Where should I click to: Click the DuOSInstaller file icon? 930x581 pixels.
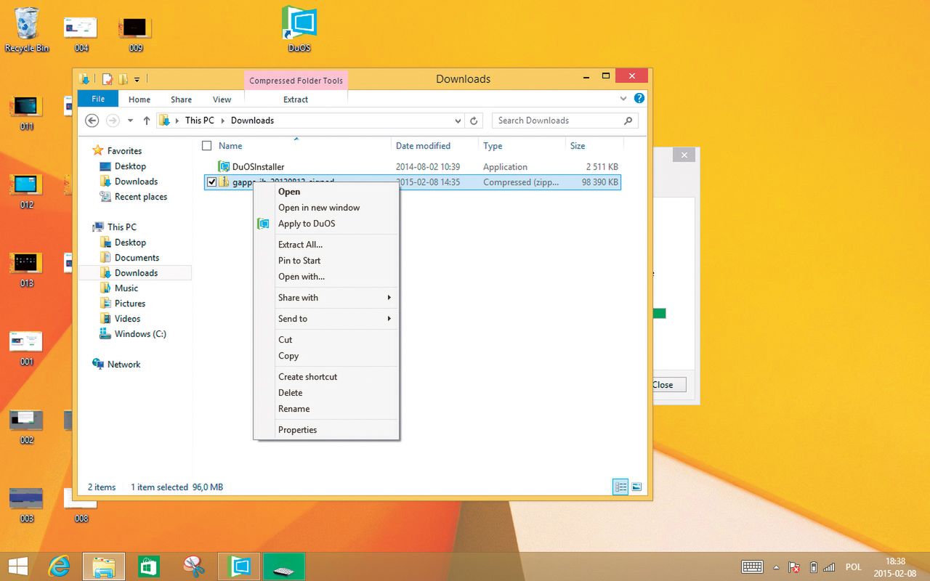click(x=225, y=166)
